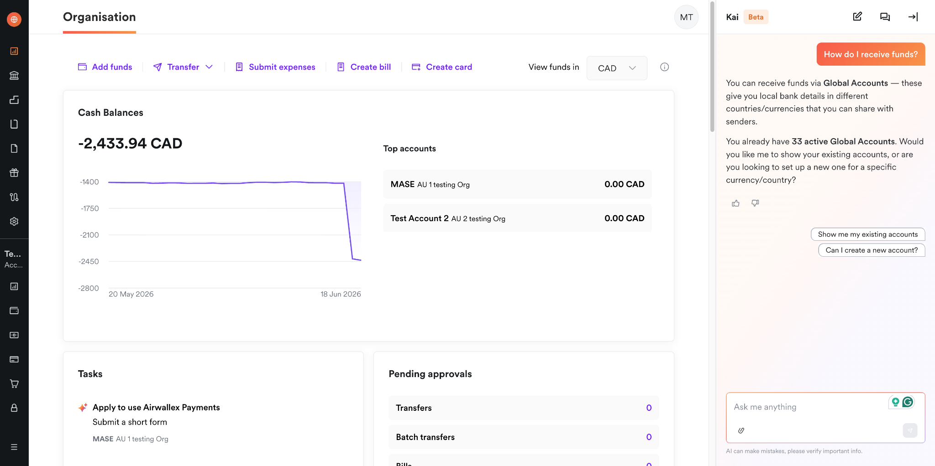Open the MT user avatar menu
The width and height of the screenshot is (935, 466).
click(686, 17)
